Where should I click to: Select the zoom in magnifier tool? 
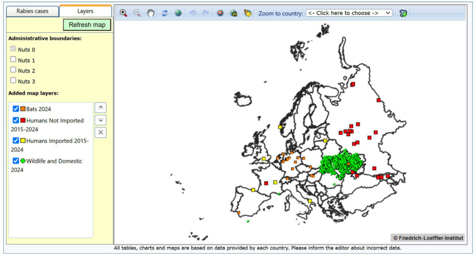[x=123, y=13]
